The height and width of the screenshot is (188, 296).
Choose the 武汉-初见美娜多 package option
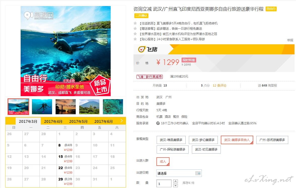[206, 149]
